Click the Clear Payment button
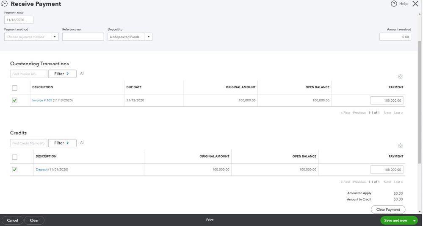423x226 pixels. tap(388, 209)
